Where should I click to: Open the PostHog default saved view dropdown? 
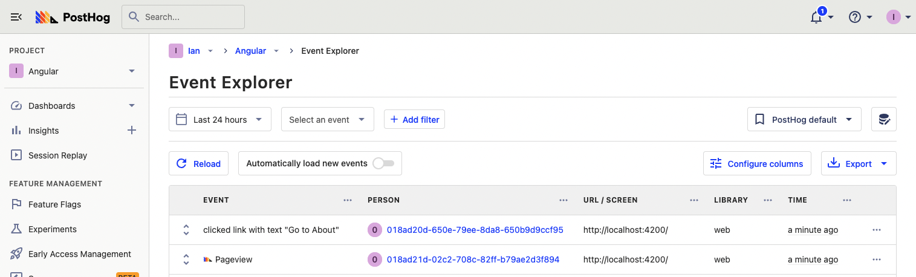[804, 120]
